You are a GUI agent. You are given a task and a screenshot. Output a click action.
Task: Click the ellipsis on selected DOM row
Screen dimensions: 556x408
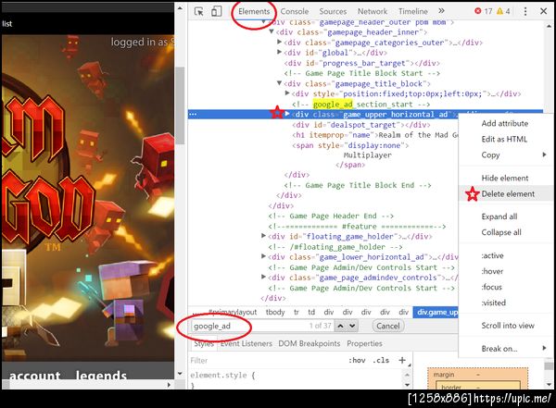194,115
